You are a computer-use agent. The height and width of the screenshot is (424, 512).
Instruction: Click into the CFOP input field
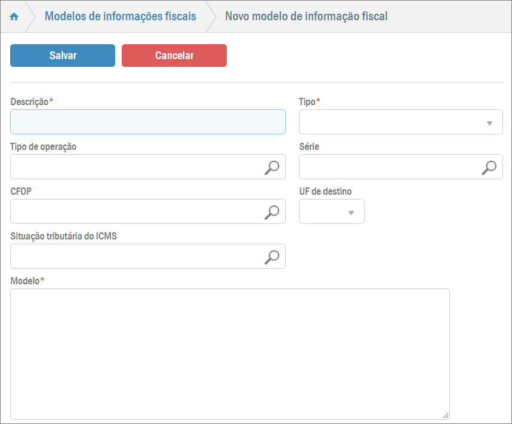point(135,211)
